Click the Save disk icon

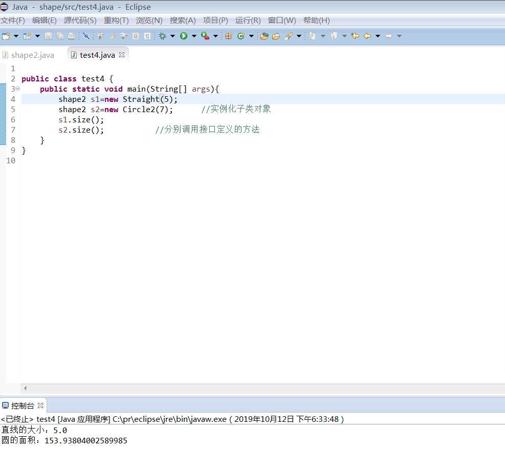[48, 36]
